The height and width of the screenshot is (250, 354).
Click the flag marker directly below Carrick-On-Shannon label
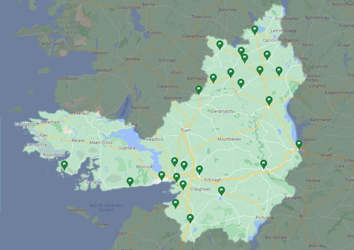[x=267, y=55]
